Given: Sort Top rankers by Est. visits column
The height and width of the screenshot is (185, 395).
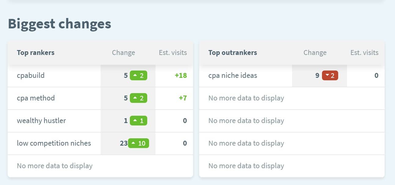Looking at the screenshot, I should tap(173, 53).
